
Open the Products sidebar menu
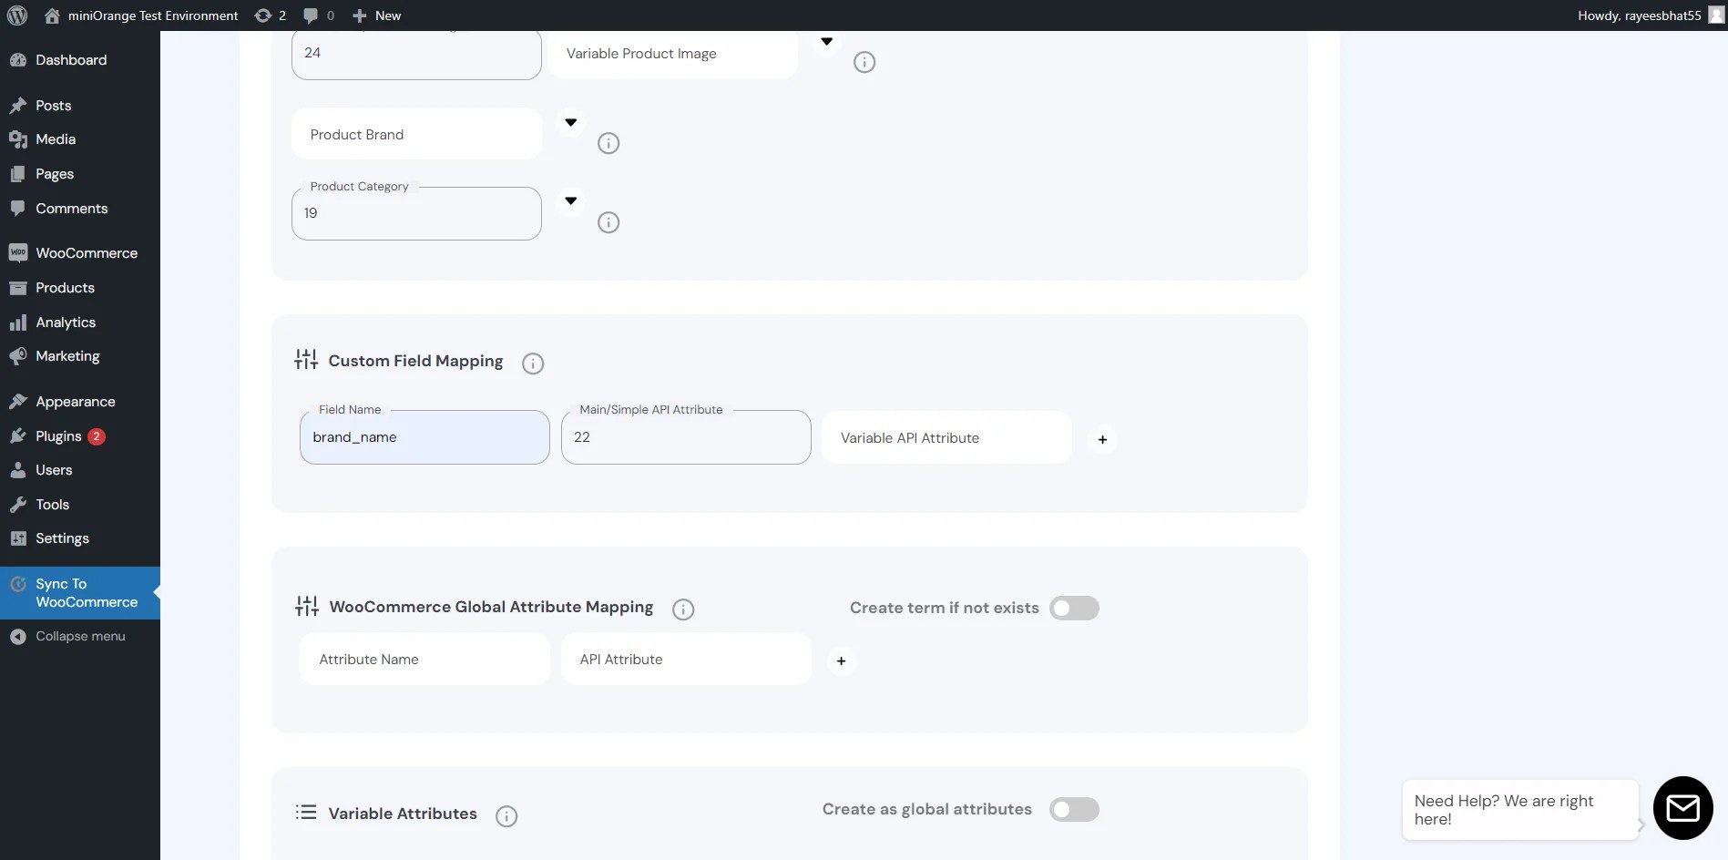65,288
